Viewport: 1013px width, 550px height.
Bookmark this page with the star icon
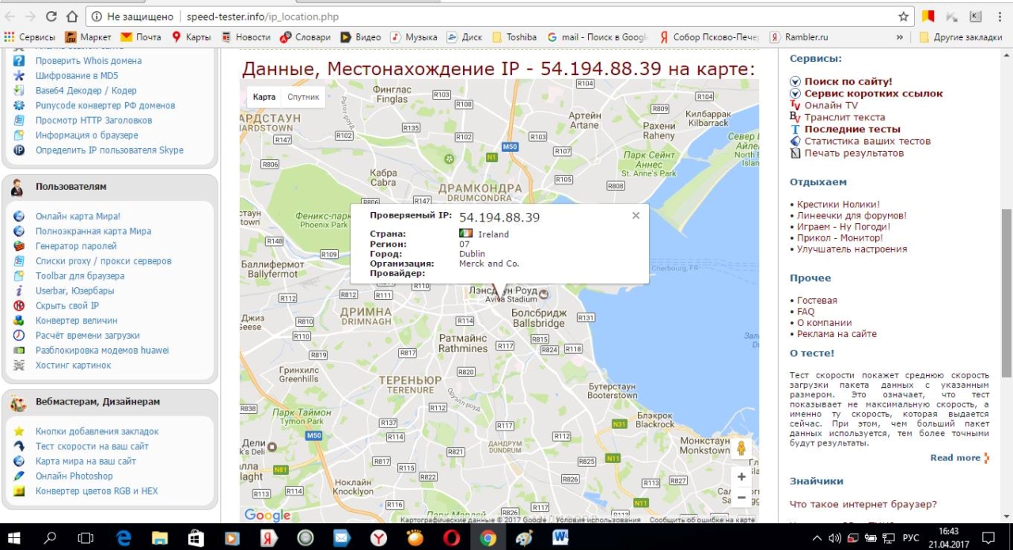[x=903, y=16]
